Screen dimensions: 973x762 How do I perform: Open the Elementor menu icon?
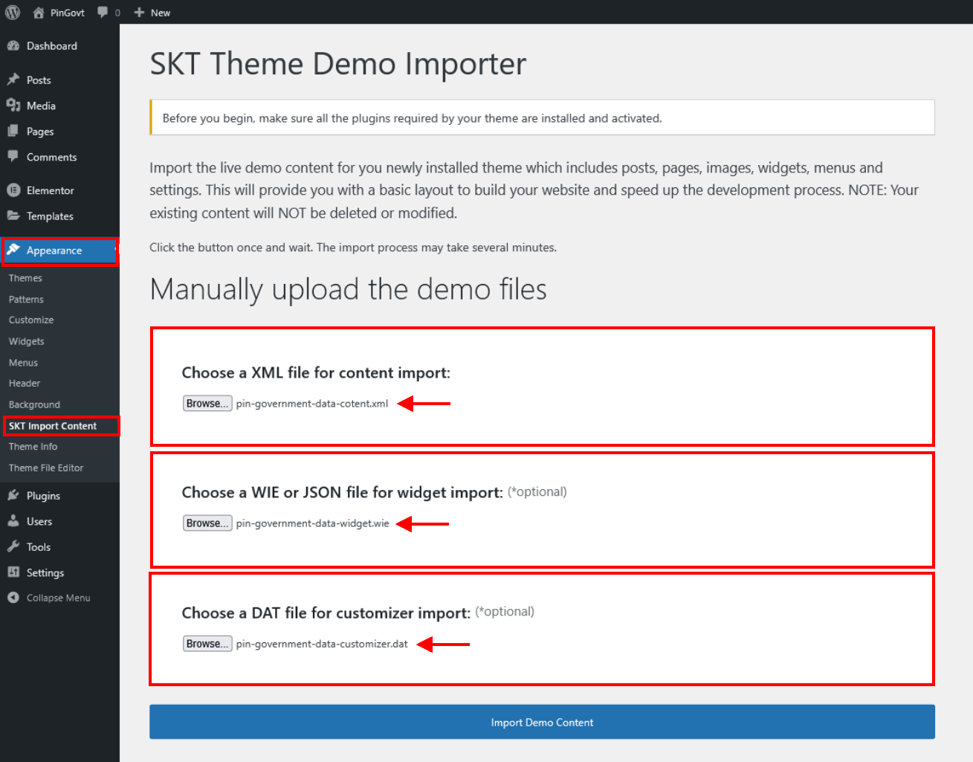point(13,190)
